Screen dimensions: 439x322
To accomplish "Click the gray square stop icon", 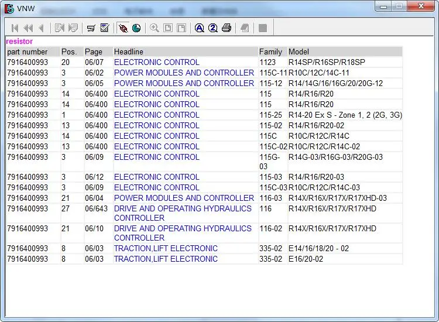I will click(x=263, y=28).
